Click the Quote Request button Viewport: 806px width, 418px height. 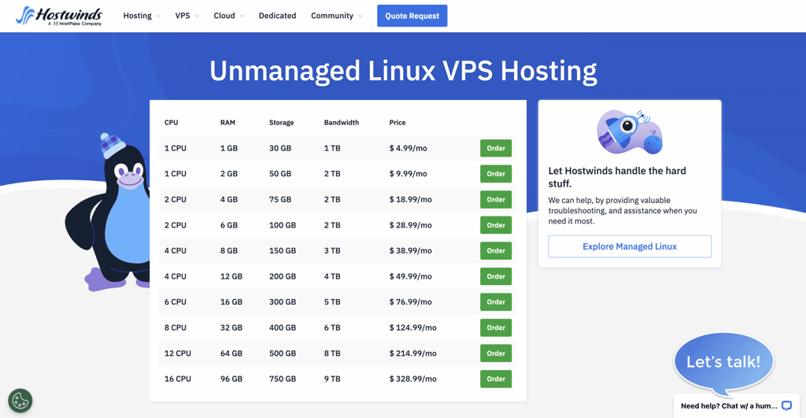(412, 16)
